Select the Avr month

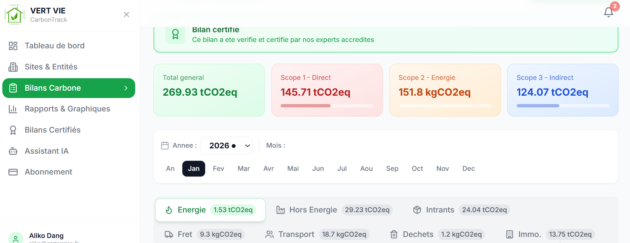coord(268,168)
